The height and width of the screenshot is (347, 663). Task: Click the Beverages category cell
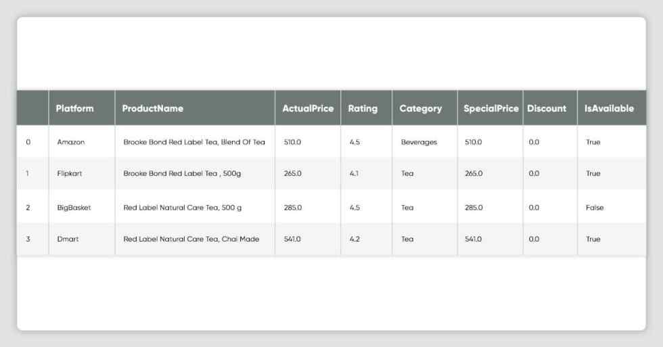(x=419, y=143)
